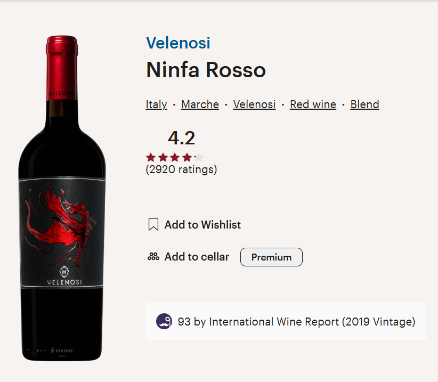438x382 pixels.
Task: Click the International Wine Report critic badge icon
Action: 164,321
